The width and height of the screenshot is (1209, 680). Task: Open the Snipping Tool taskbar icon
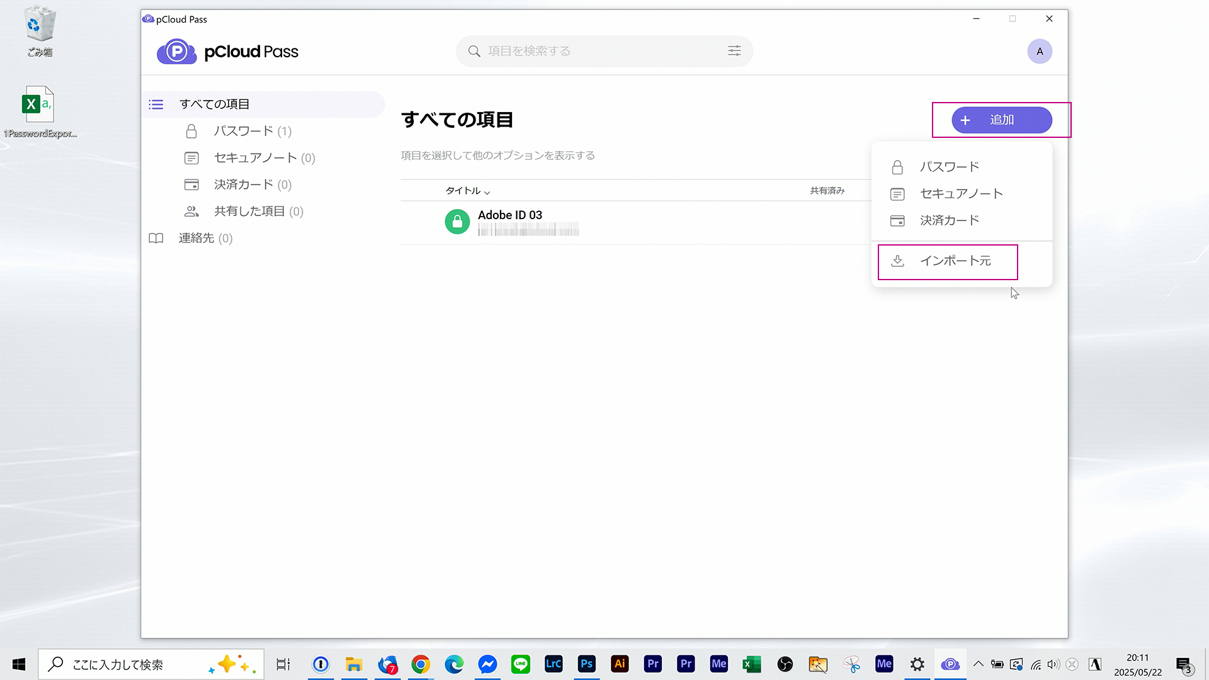851,664
